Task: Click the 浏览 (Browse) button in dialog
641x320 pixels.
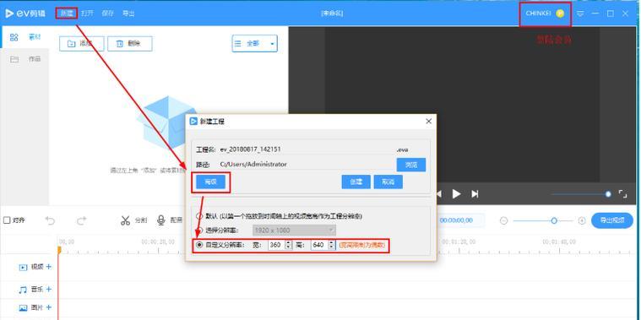Action: click(x=410, y=165)
